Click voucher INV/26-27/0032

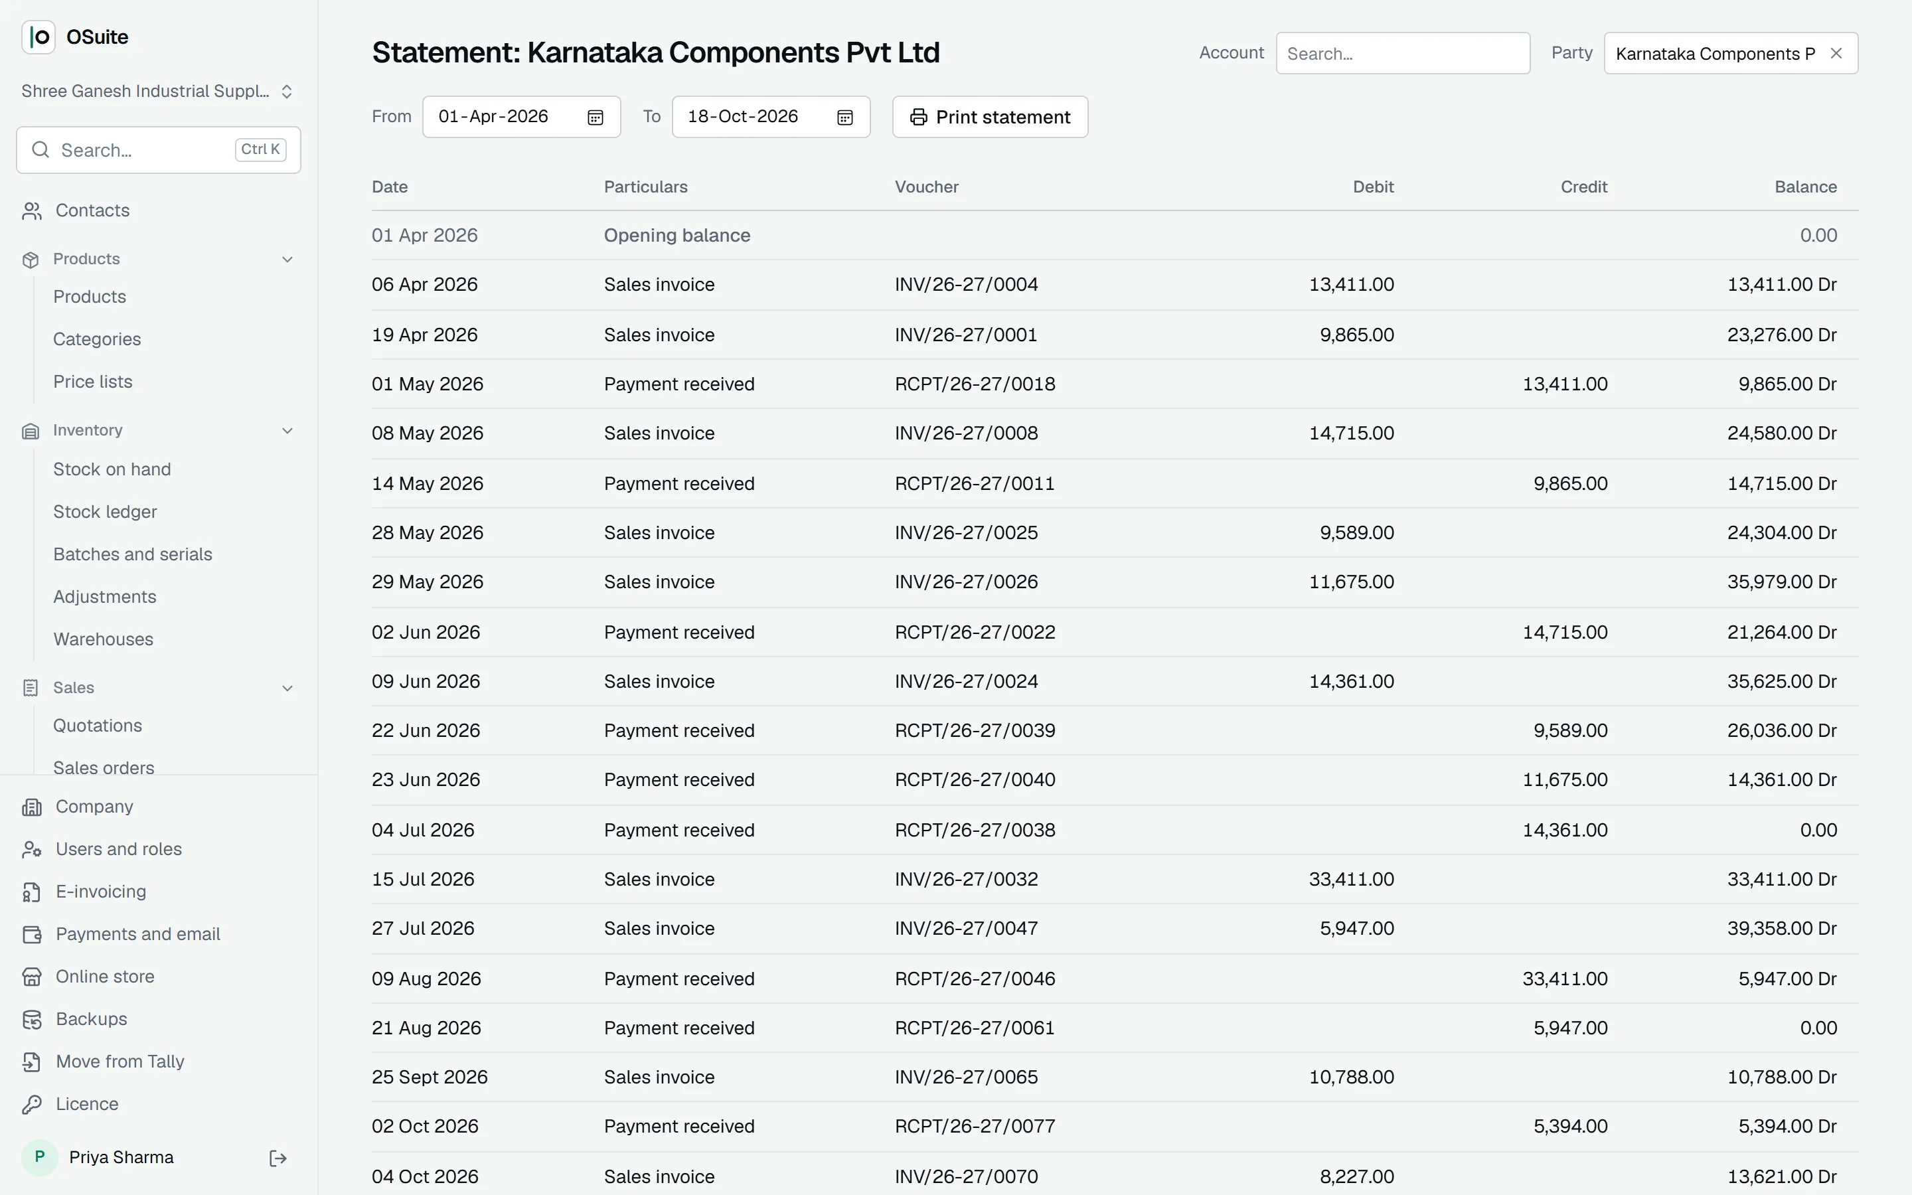coord(966,880)
